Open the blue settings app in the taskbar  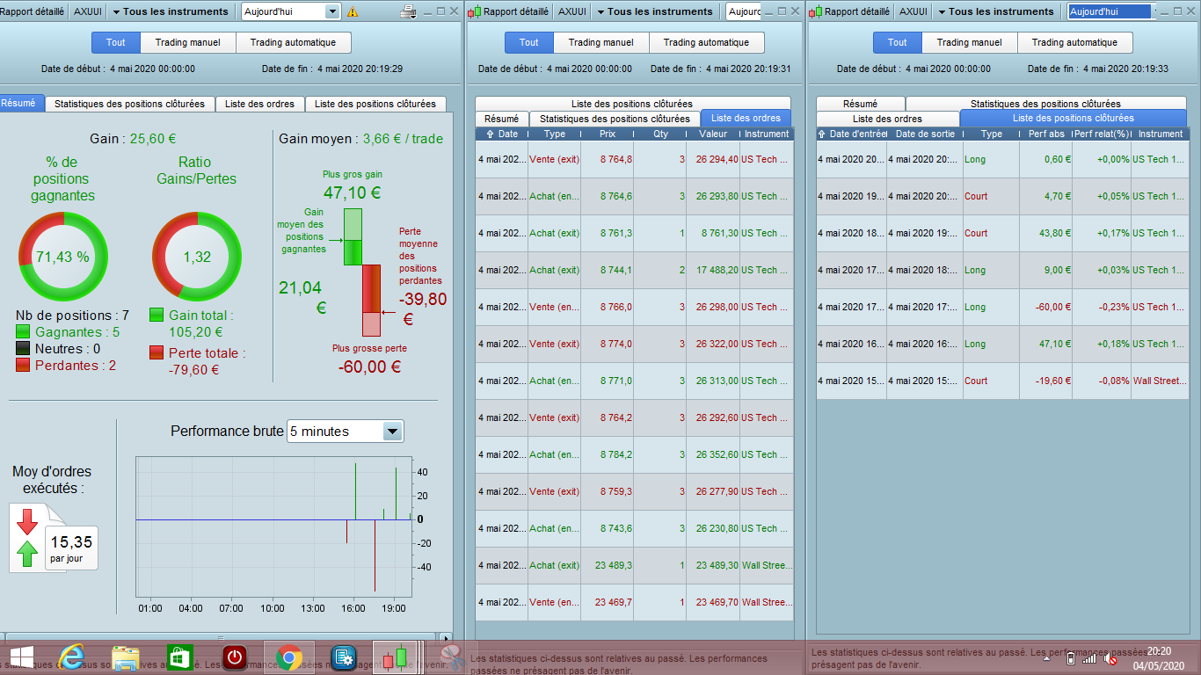click(x=343, y=657)
